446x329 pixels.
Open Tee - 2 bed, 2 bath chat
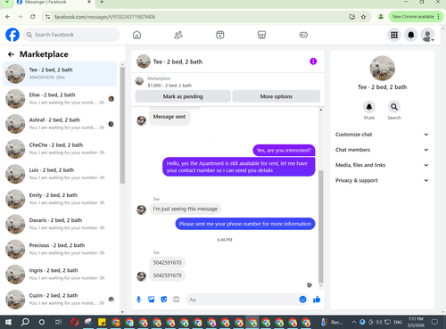pyautogui.click(x=60, y=74)
